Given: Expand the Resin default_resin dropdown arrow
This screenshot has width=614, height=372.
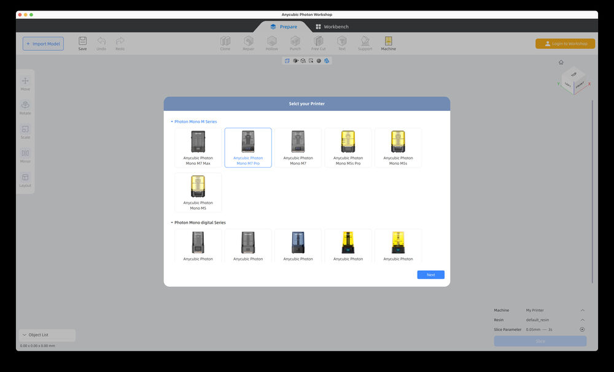Looking at the screenshot, I should [x=583, y=320].
